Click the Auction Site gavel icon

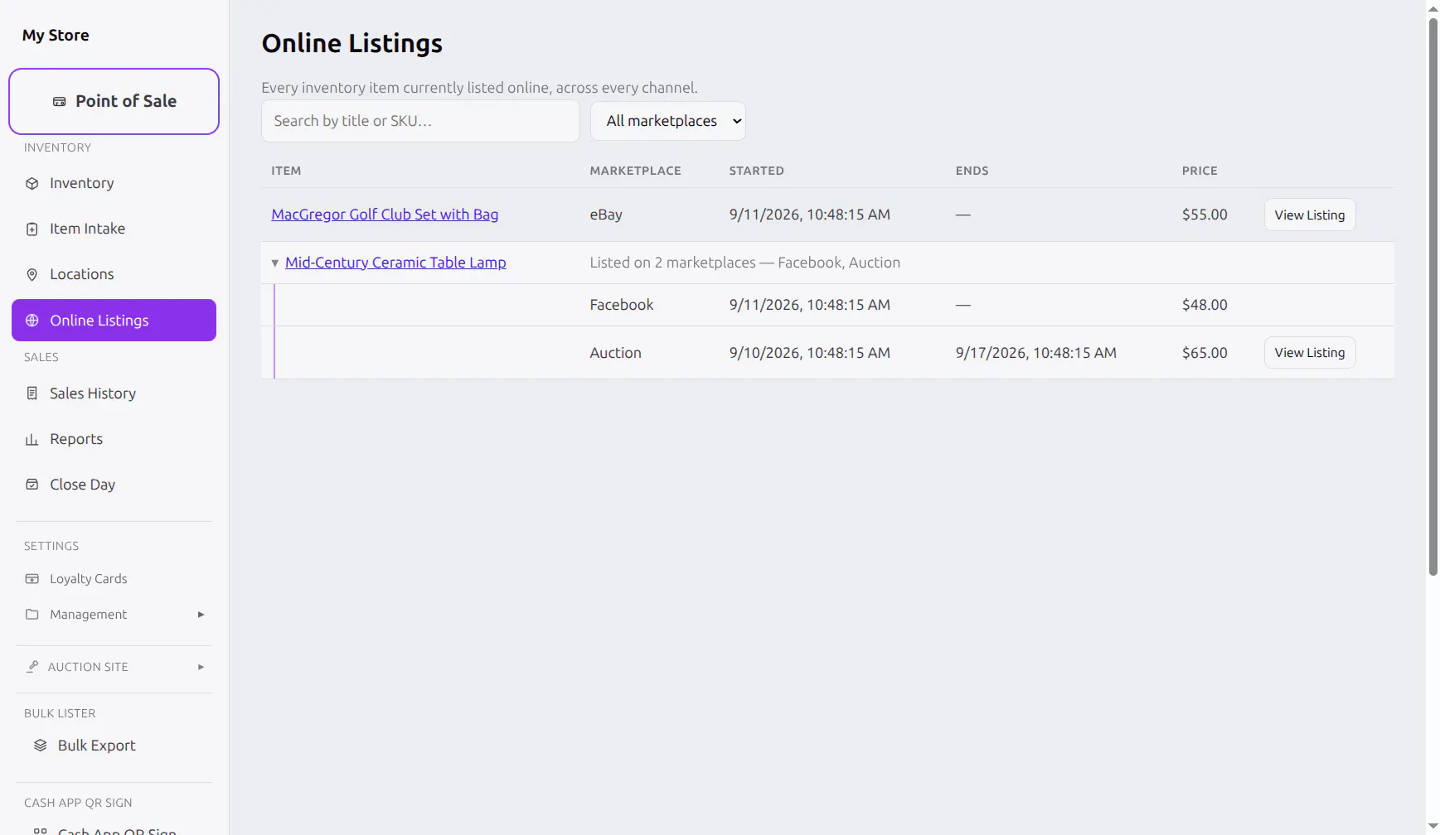point(32,667)
